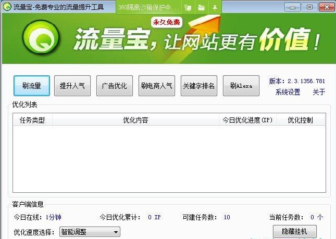336x239 pixels.
Task: Click the 永久免费 badge in banner
Action: coord(167,22)
